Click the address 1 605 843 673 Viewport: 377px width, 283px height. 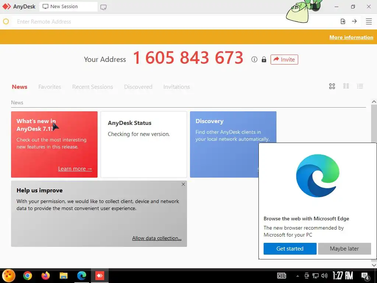(188, 58)
